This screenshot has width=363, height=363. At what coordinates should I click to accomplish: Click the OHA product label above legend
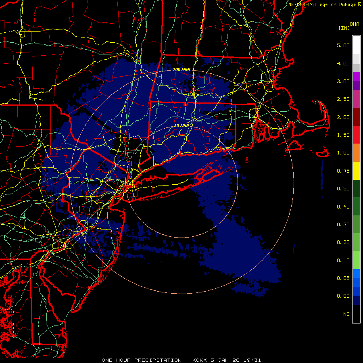point(355,24)
